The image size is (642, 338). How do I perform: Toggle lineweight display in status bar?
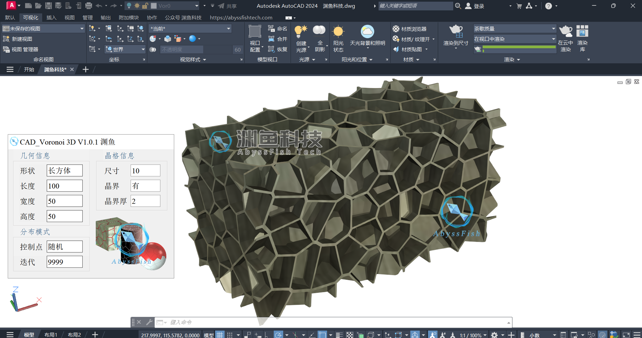pyautogui.click(x=339, y=335)
